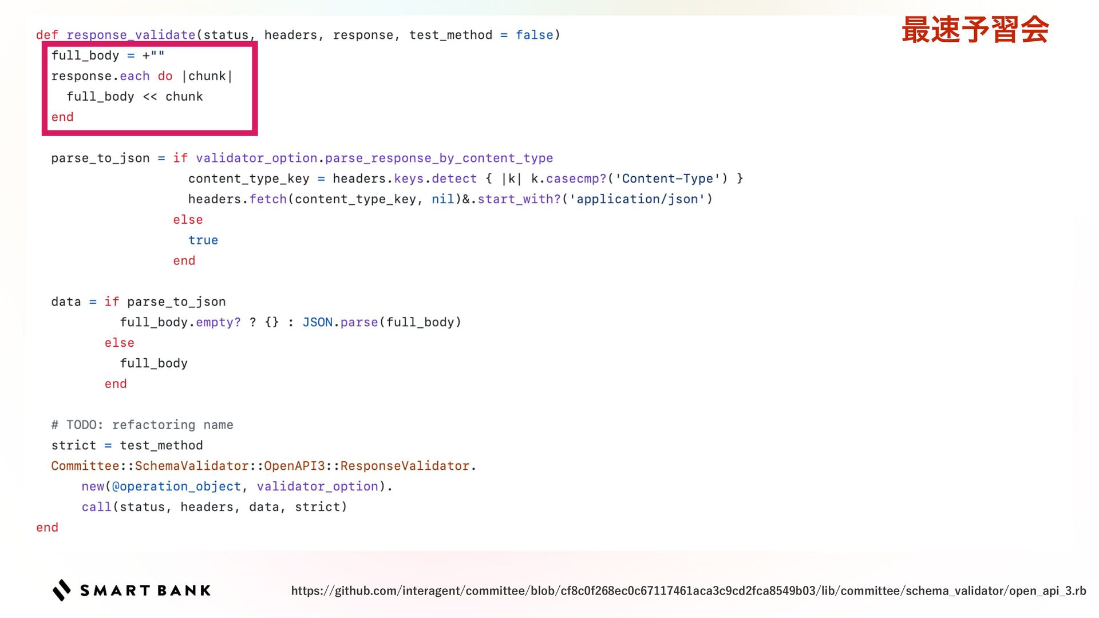
Task: Open the GitHub committee source URL
Action: (x=688, y=591)
